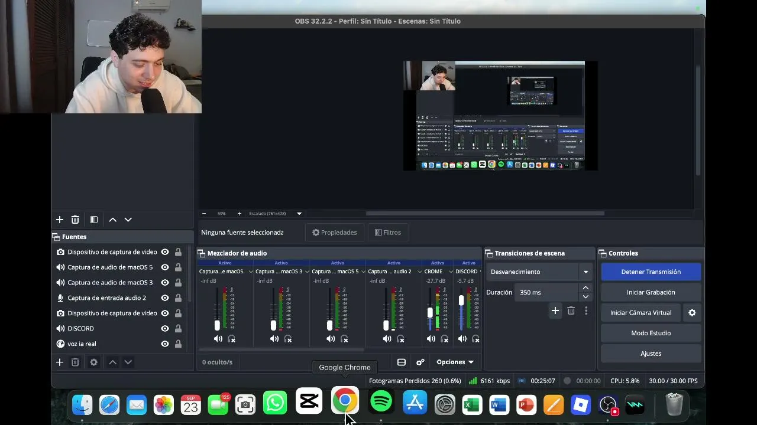Hide the DISCORD source eye toggle
This screenshot has width=757, height=425.
coord(165,328)
